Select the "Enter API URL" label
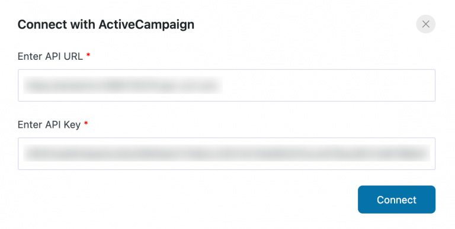Screen dimensions: 455x229 coord(50,56)
